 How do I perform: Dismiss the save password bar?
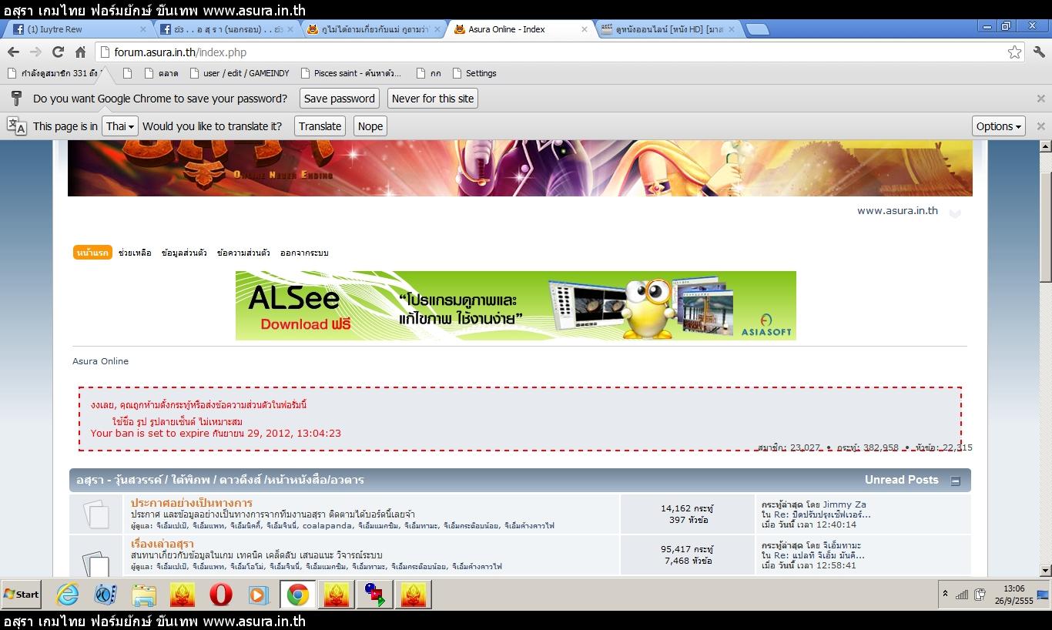[x=1040, y=99]
